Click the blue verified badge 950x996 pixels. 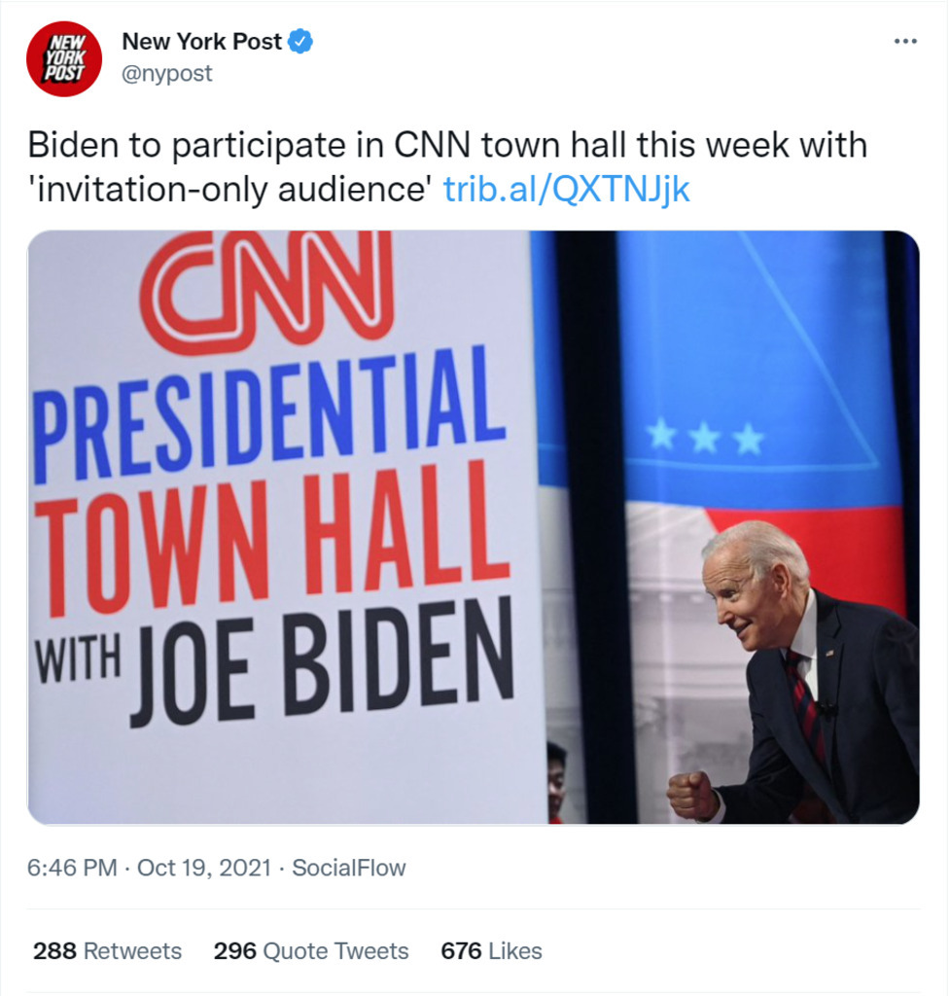point(300,42)
